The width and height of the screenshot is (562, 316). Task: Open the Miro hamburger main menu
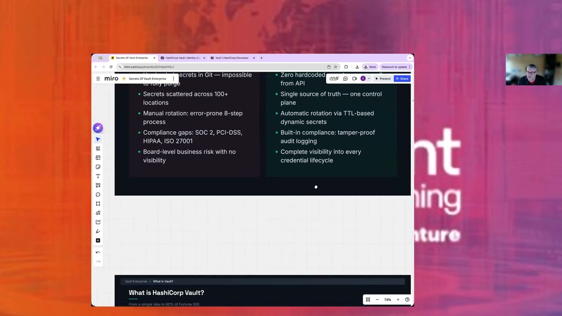(x=98, y=79)
